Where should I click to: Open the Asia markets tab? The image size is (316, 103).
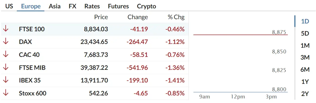55,6
